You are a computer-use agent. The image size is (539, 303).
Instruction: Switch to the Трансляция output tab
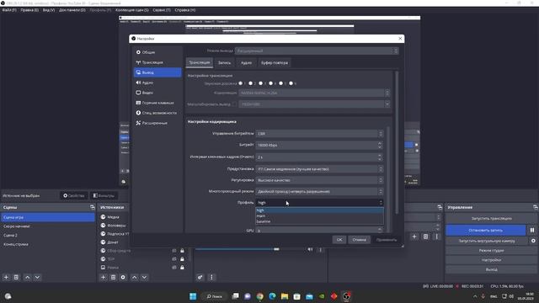pyautogui.click(x=200, y=62)
